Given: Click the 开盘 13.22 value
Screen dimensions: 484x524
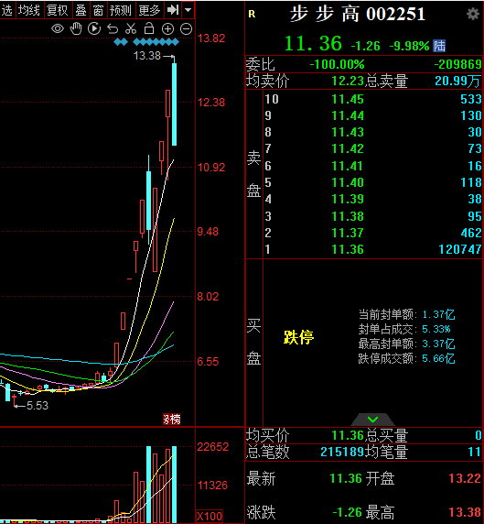Looking at the screenshot, I should [x=465, y=478].
